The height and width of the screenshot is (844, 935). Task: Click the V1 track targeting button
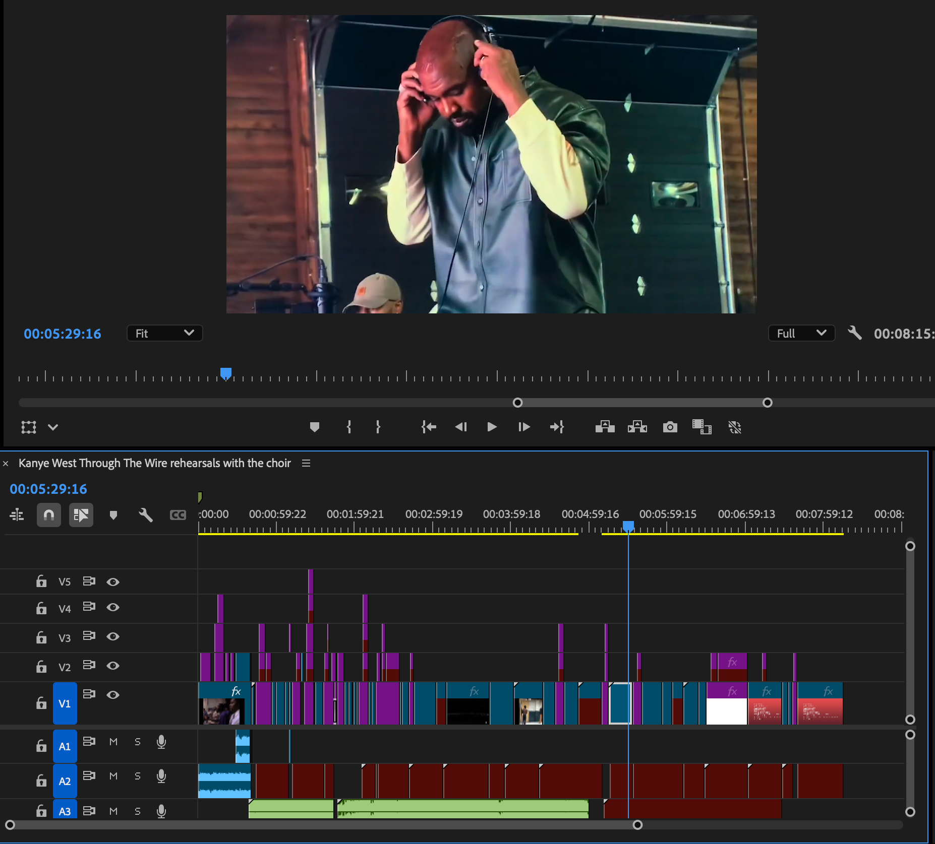(65, 703)
